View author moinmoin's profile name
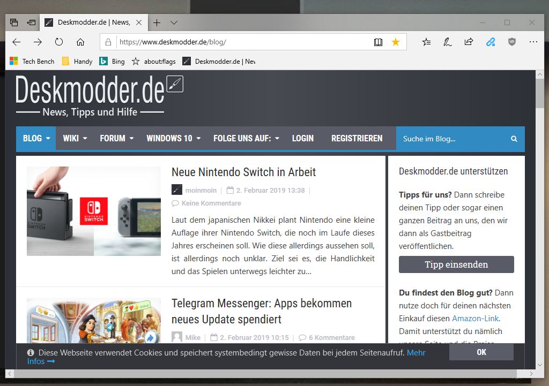Screen dimensions: 549x386 coord(201,190)
